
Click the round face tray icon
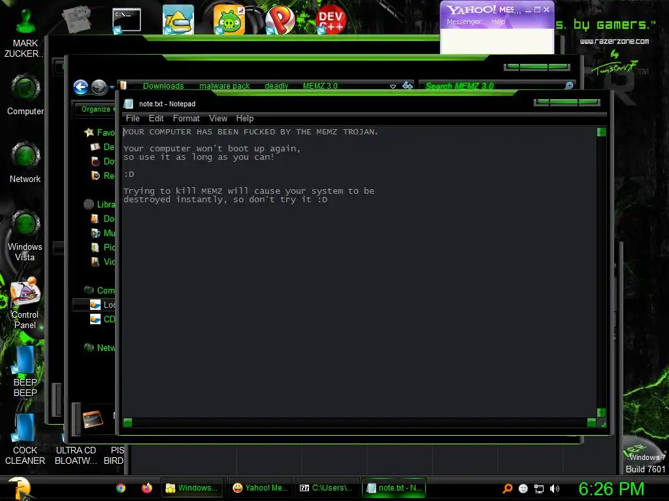[523, 489]
